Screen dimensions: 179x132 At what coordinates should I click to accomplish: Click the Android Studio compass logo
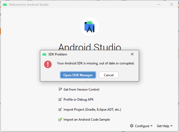coord(90,27)
